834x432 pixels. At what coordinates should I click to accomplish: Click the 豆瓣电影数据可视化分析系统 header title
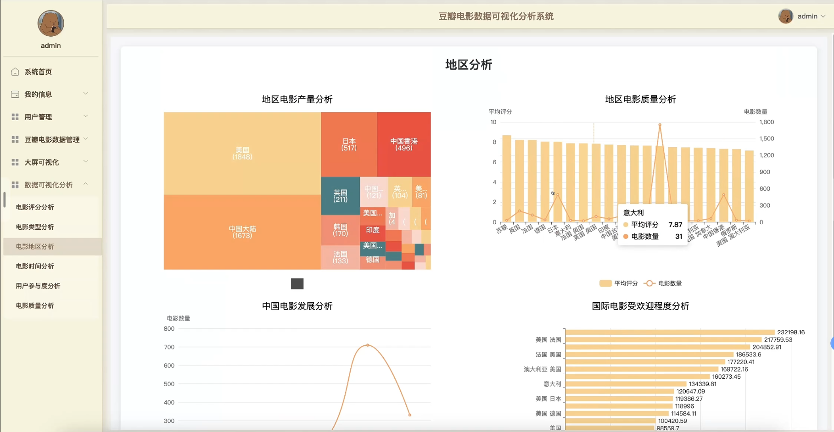[496, 17]
